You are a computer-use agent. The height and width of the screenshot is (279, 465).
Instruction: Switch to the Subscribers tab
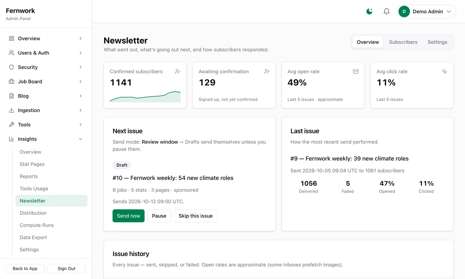[x=403, y=42]
